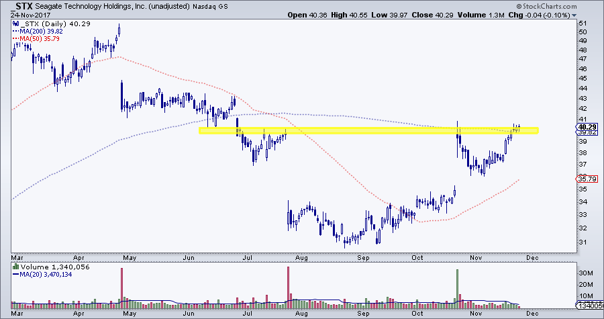Click the Open 40.36 value
Screen dimensions: 604x319
coord(307,15)
